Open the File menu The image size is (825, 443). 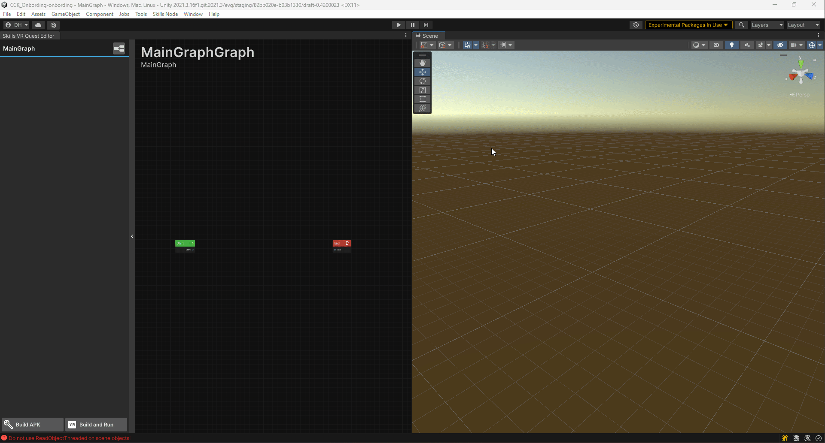(7, 14)
